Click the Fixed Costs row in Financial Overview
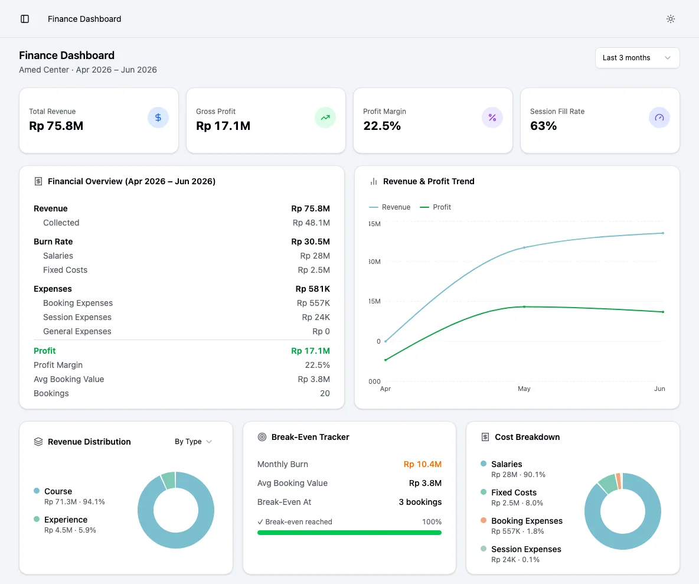The image size is (699, 584). 182,270
